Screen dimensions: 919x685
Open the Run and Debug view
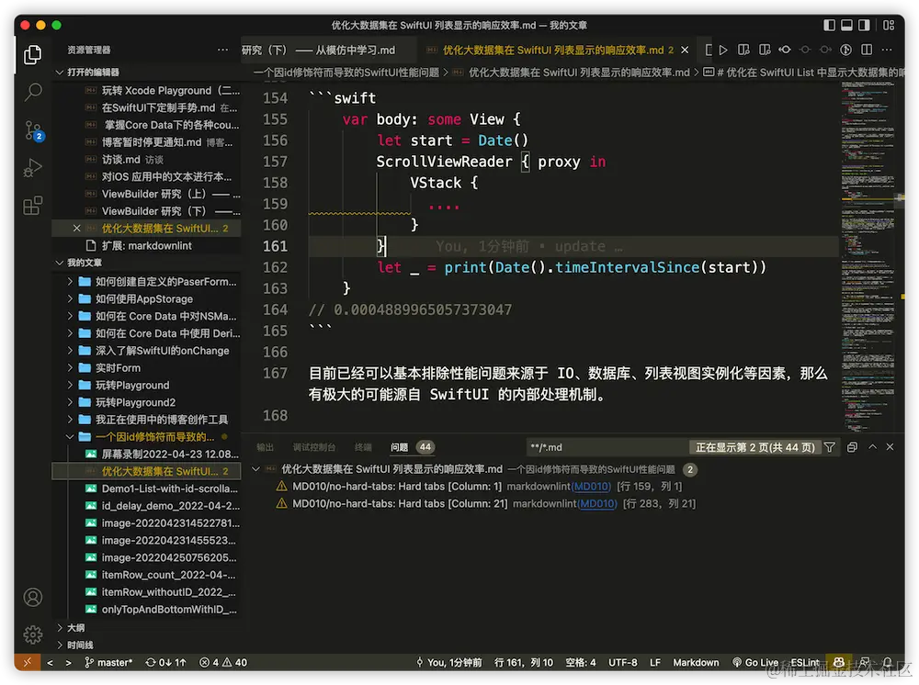click(x=33, y=168)
